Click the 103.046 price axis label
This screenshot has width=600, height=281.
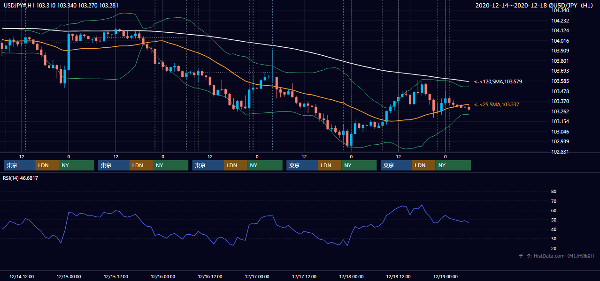[x=559, y=132]
